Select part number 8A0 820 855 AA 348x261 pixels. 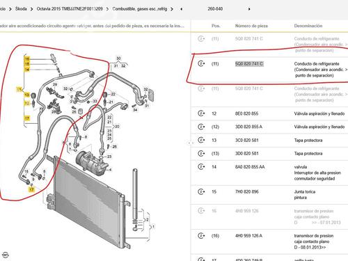(x=250, y=167)
